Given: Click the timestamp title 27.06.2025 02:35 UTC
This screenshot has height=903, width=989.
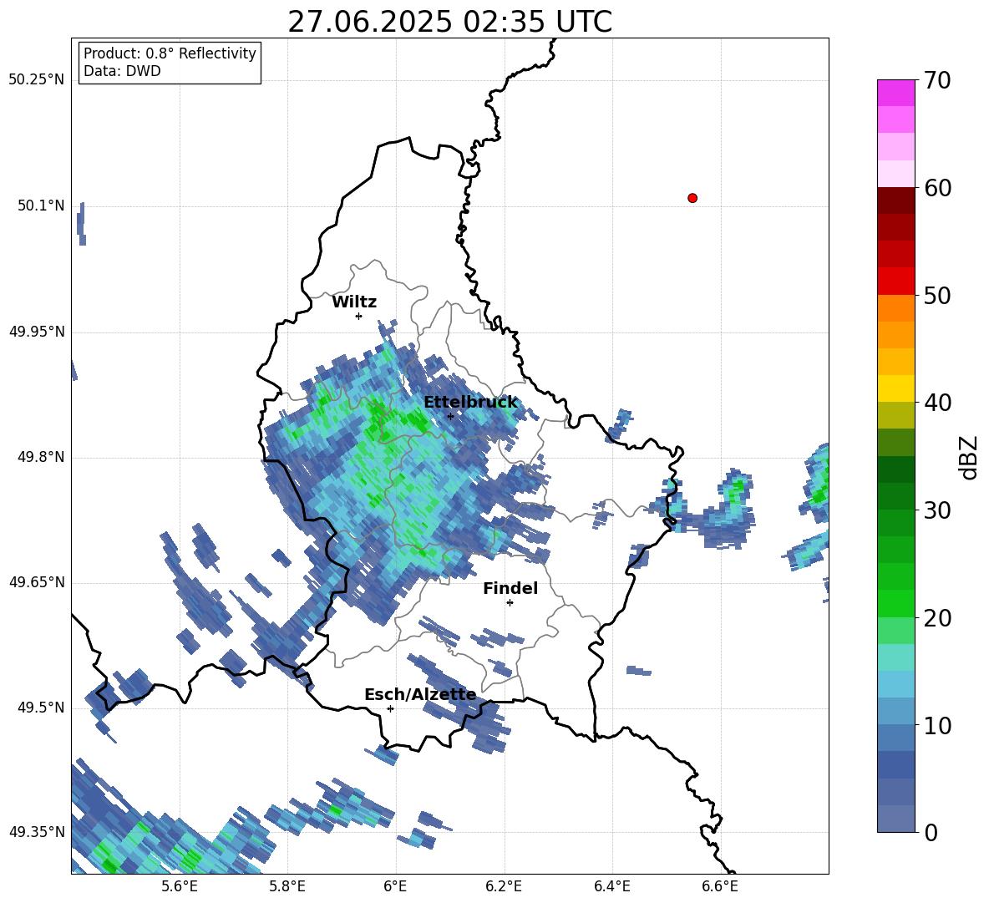Looking at the screenshot, I should (x=449, y=22).
